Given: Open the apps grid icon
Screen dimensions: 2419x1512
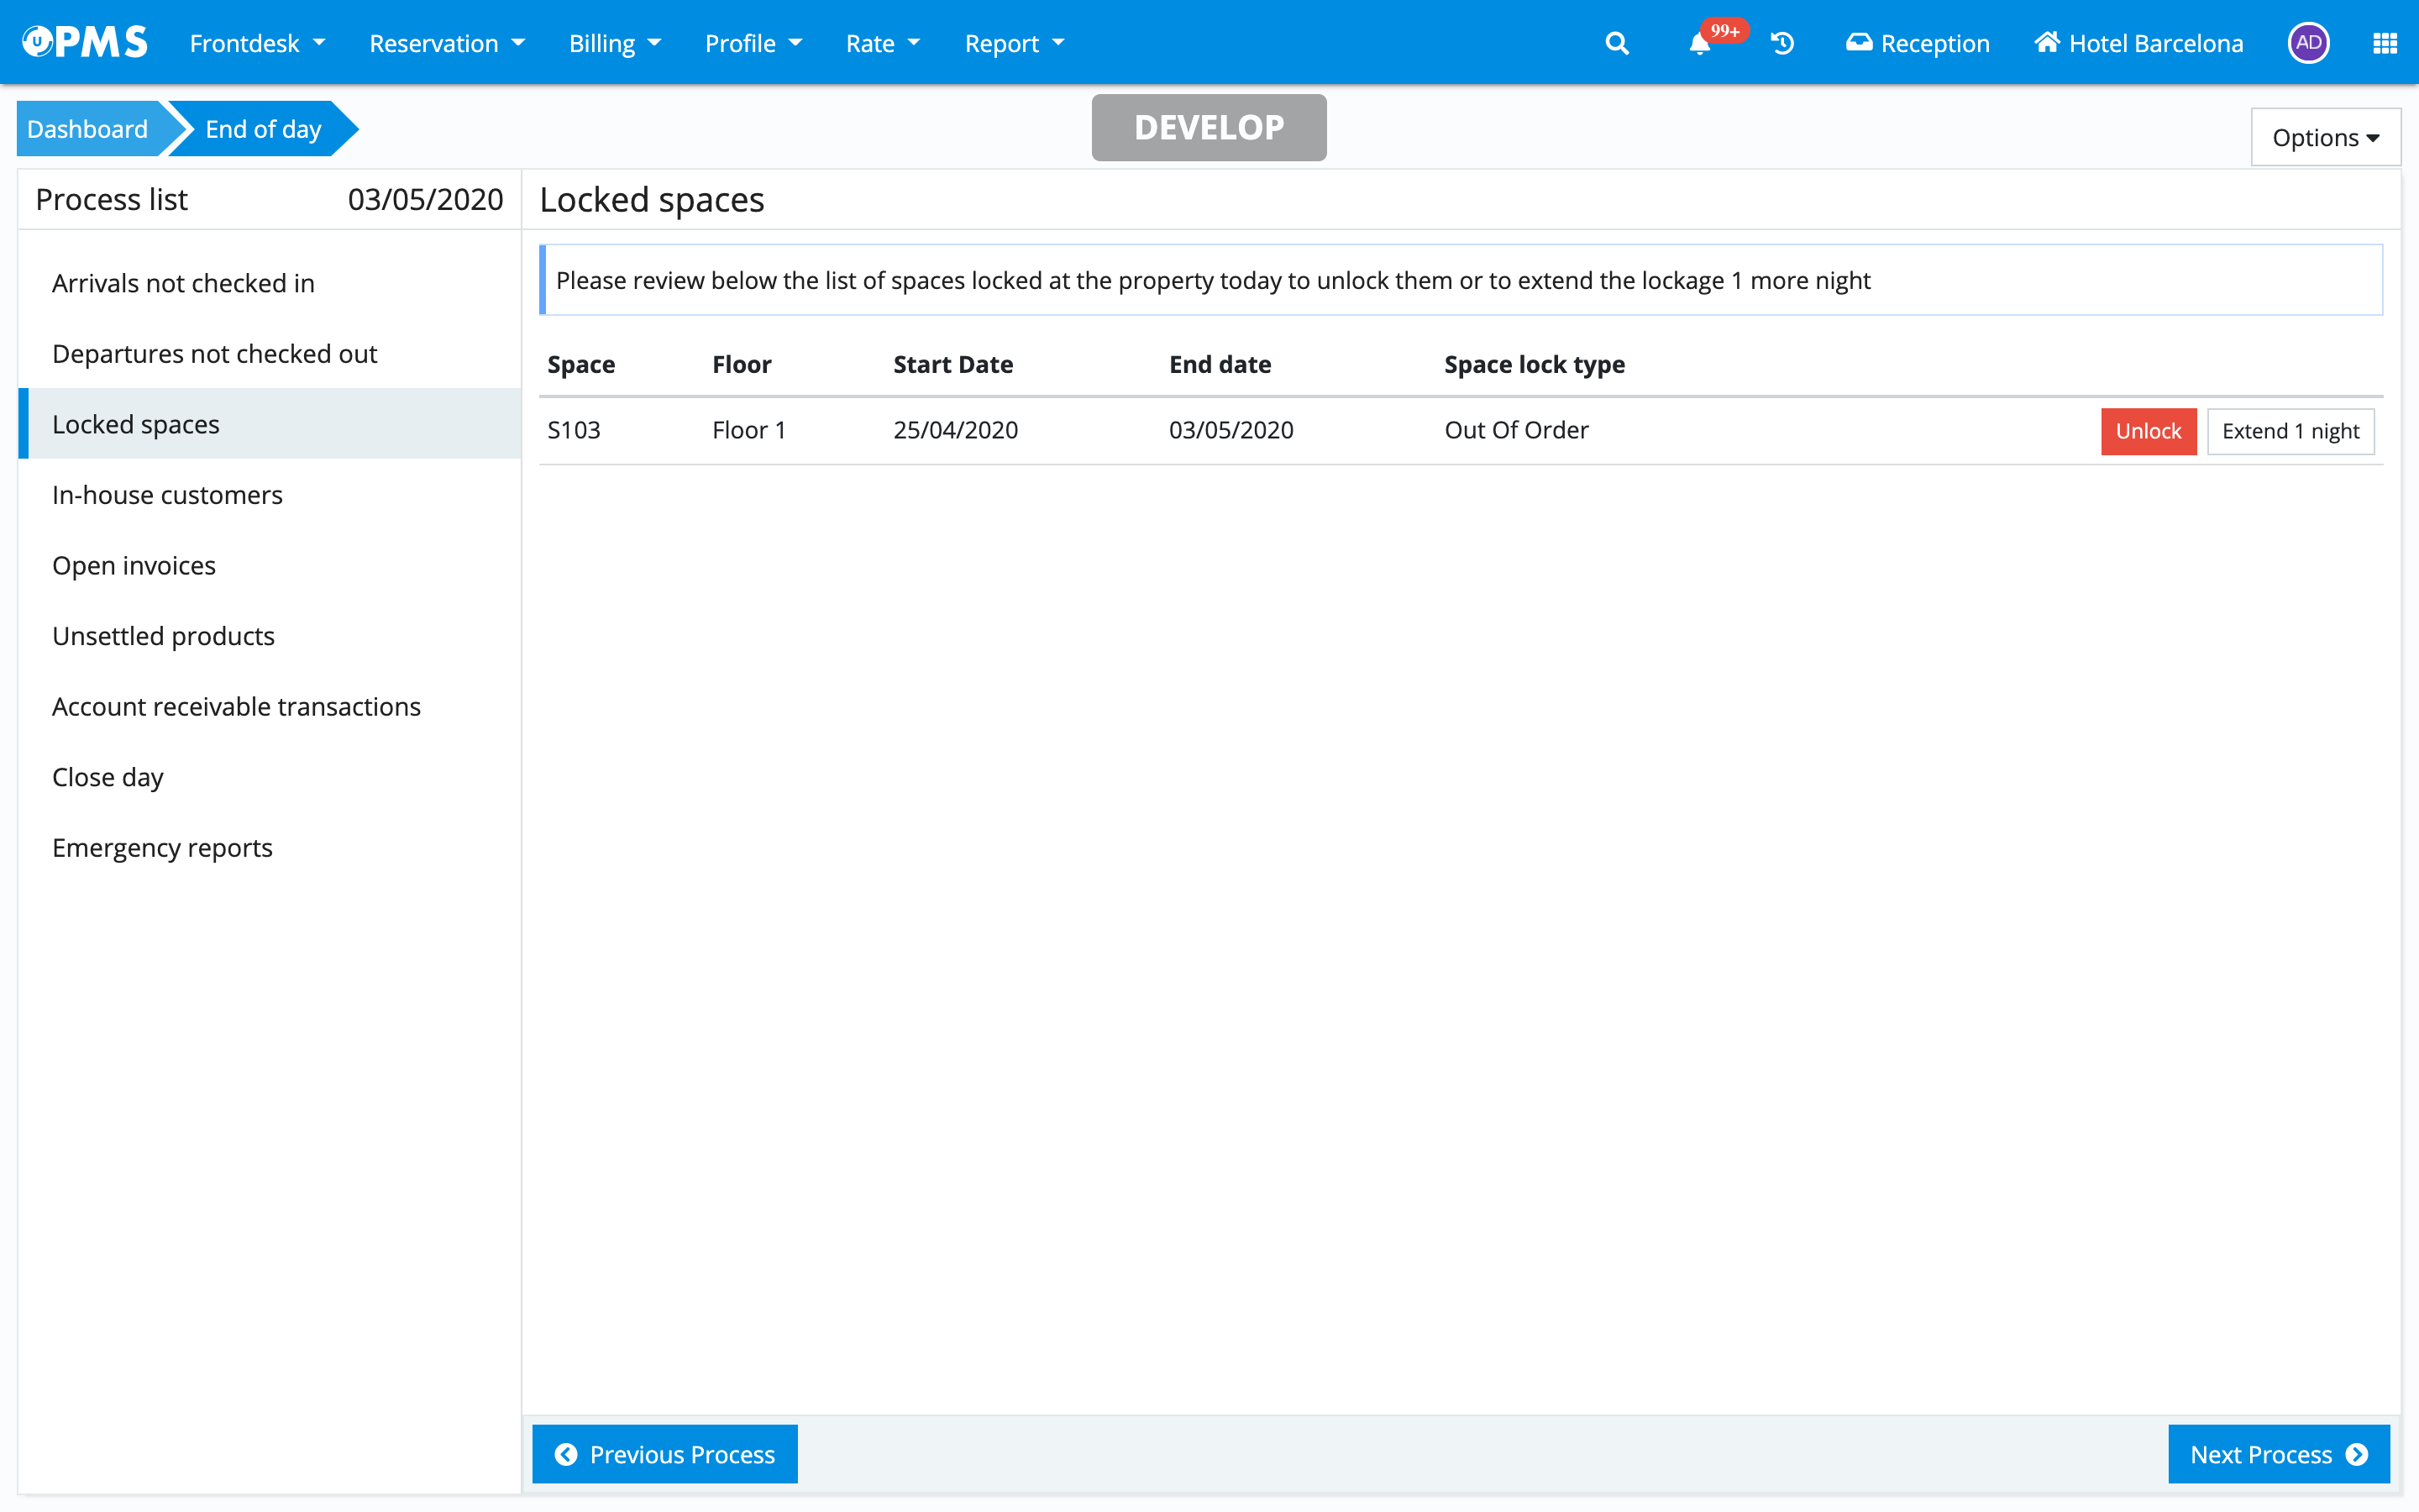Looking at the screenshot, I should click(x=2385, y=44).
